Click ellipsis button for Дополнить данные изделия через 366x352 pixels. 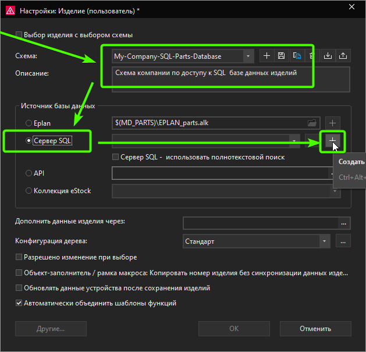point(343,223)
